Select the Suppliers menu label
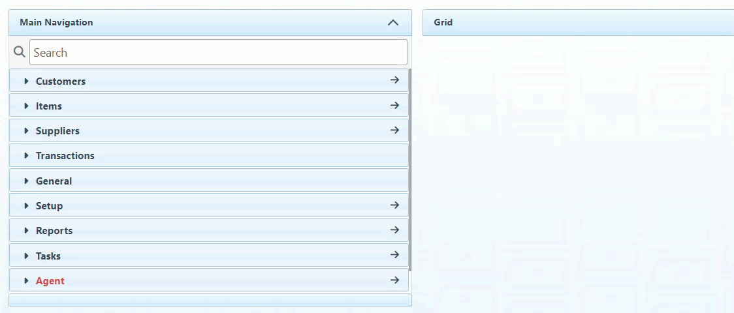The image size is (734, 313). point(57,131)
